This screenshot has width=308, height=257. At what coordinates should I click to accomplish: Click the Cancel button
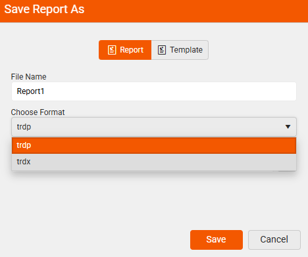point(274,240)
